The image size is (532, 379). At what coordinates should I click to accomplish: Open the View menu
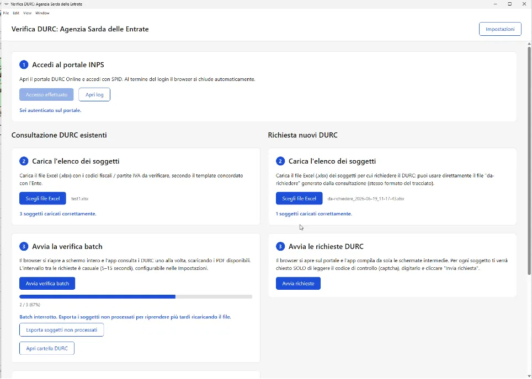(x=27, y=13)
